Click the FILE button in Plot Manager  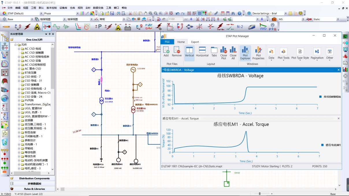point(167,42)
